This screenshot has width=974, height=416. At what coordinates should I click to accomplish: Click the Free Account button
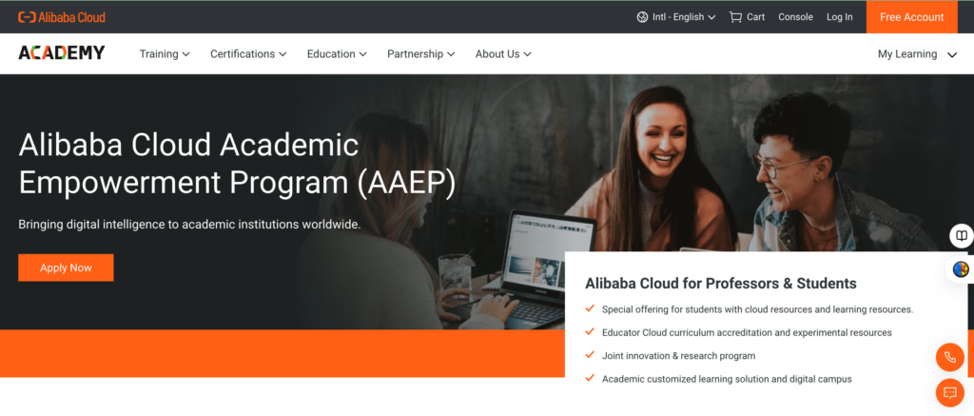(911, 17)
